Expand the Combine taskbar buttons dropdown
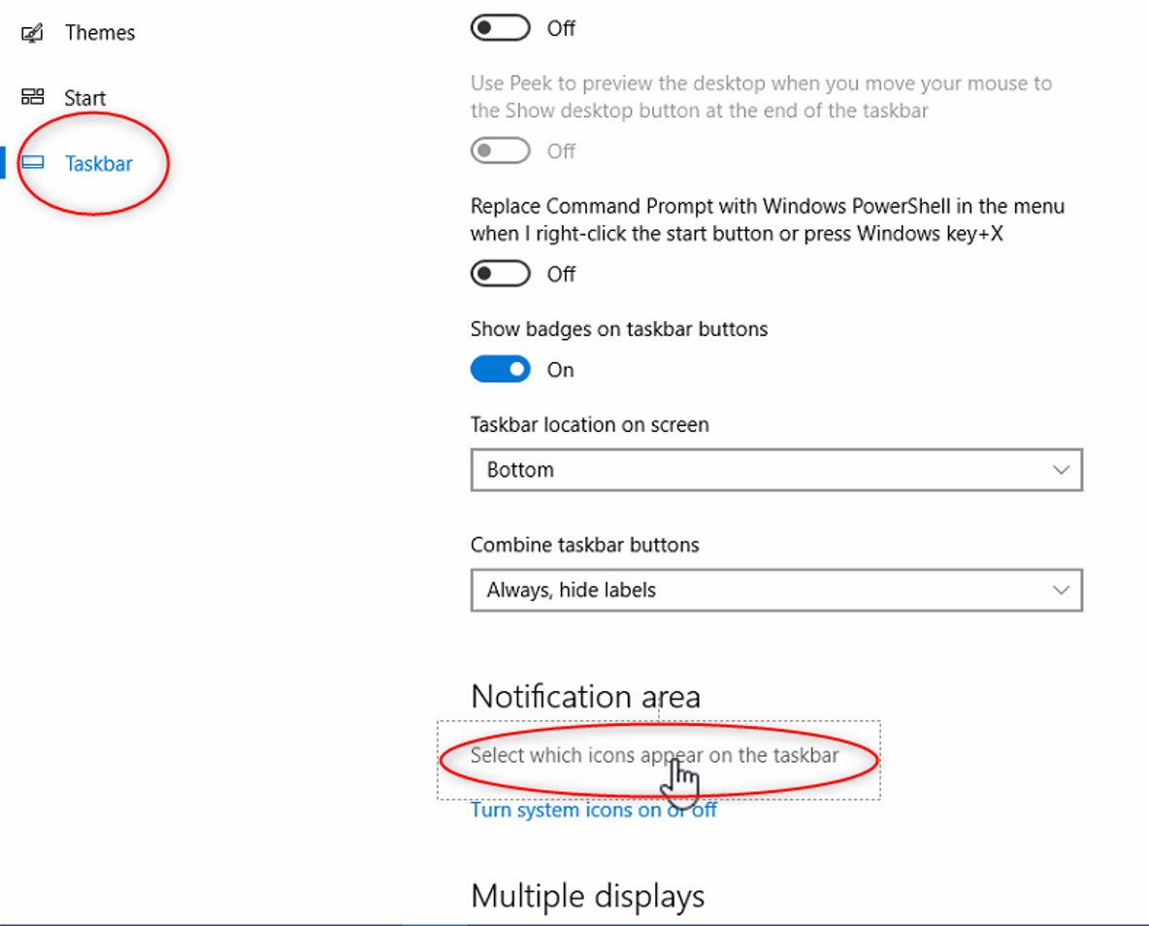 point(775,590)
